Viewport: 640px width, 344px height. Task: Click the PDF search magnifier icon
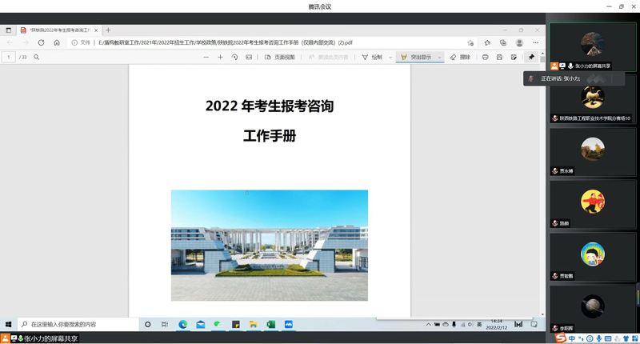coord(36,58)
